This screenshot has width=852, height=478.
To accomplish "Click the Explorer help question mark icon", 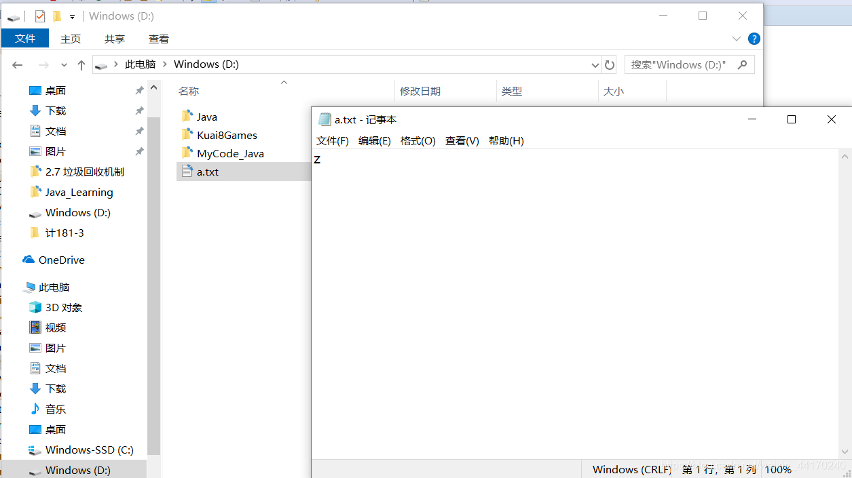I will click(754, 39).
